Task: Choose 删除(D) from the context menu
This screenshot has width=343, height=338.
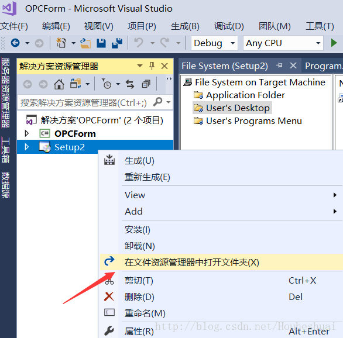Action: (221, 296)
